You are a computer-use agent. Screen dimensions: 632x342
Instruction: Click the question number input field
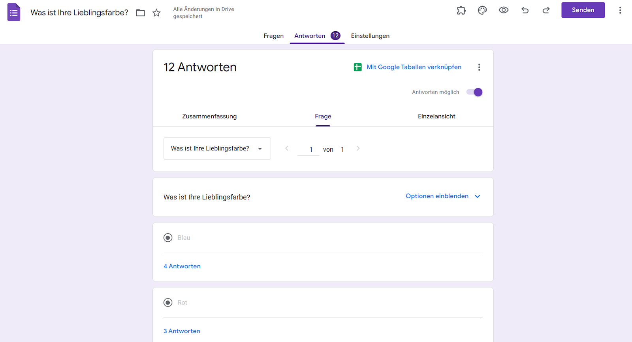[308, 149]
